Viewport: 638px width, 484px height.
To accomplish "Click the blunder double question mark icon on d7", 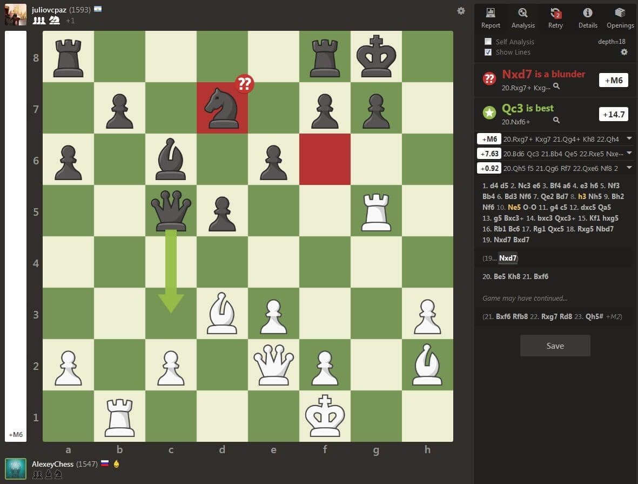I will click(x=245, y=84).
